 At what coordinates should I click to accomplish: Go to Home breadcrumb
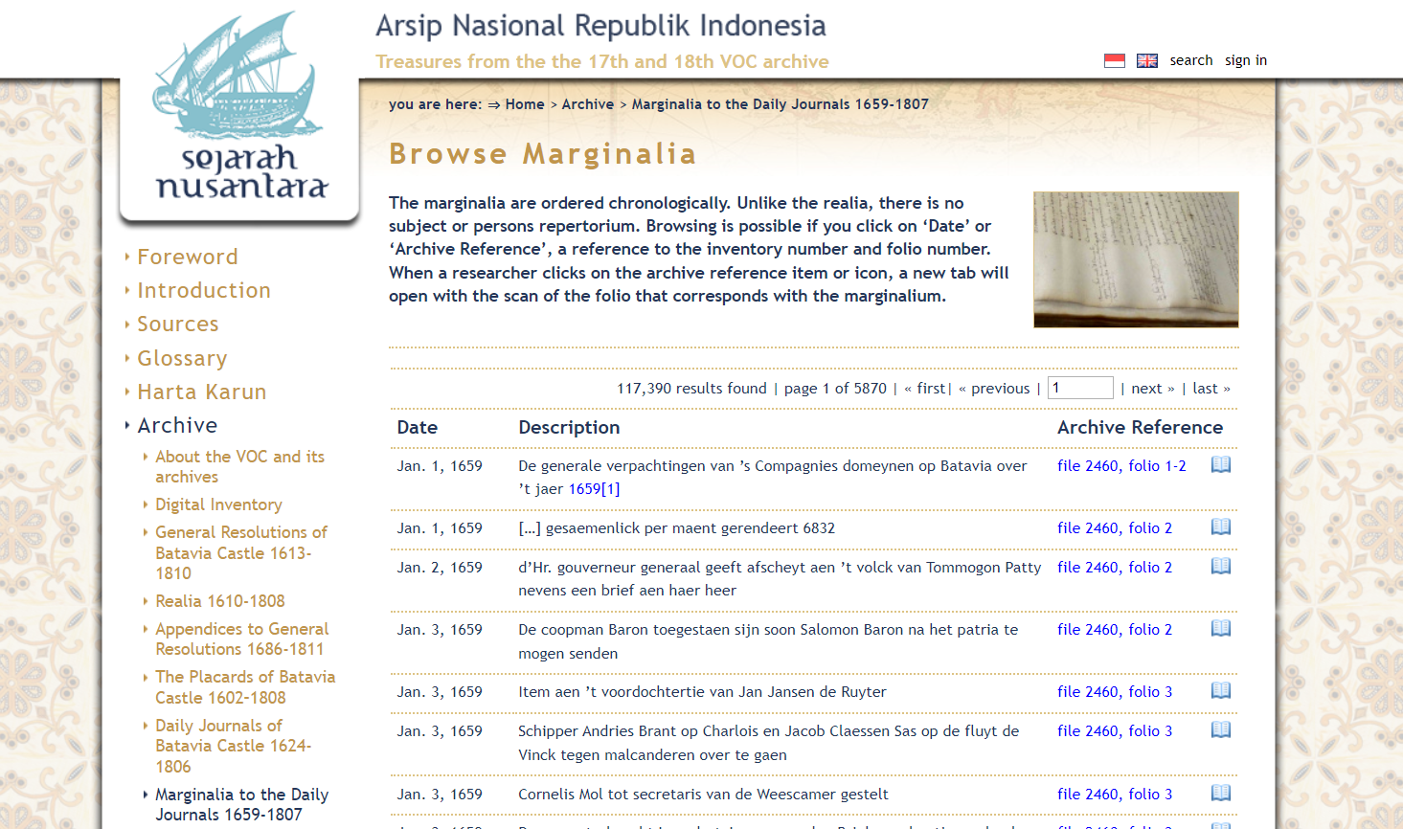coord(525,104)
